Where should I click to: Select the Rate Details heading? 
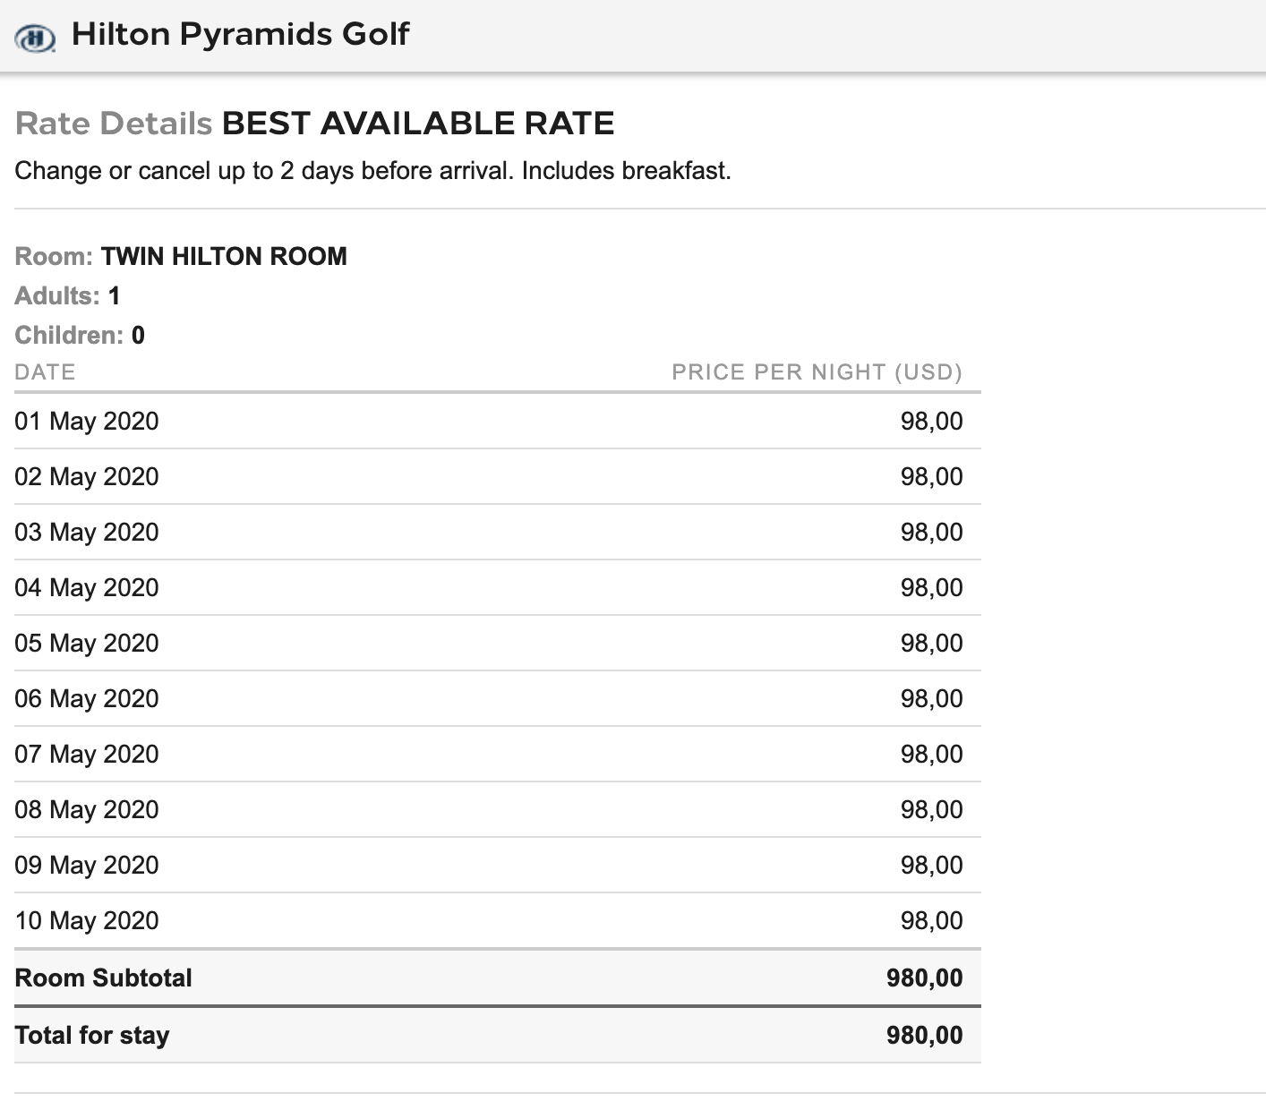coord(114,123)
